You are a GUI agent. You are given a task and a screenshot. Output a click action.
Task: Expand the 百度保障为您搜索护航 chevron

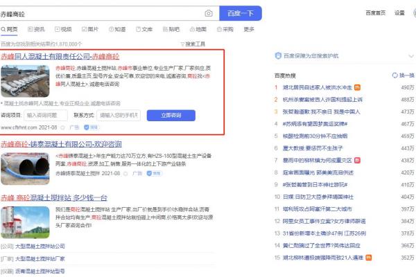(x=410, y=56)
